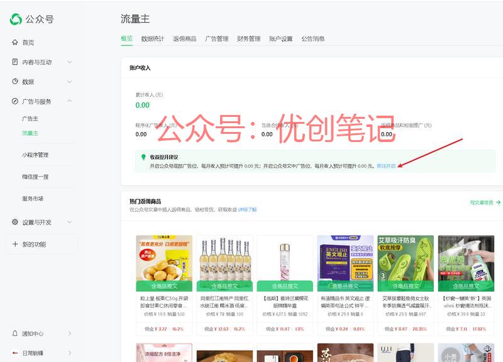Viewport: 503px width, 362px height.
Task: Click the 佣金 ¥ 12.63 commission text
Action: tap(216, 329)
